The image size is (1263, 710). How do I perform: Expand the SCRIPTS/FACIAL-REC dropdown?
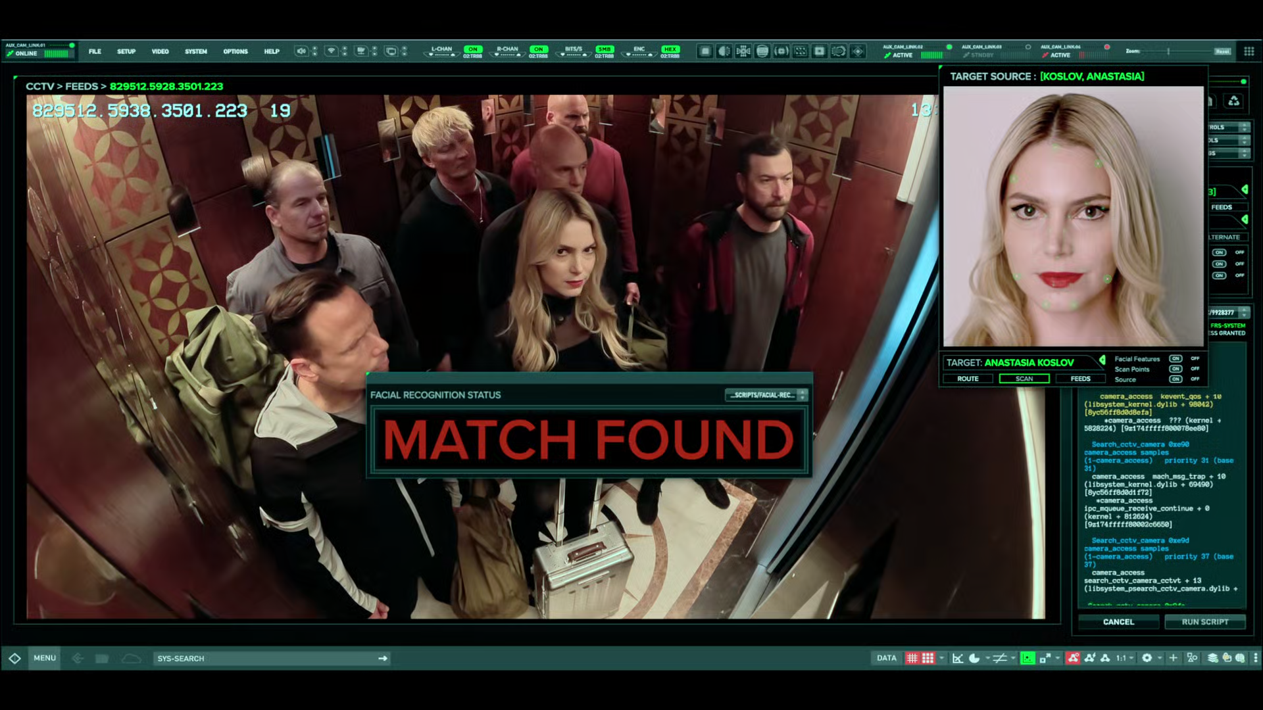point(803,395)
